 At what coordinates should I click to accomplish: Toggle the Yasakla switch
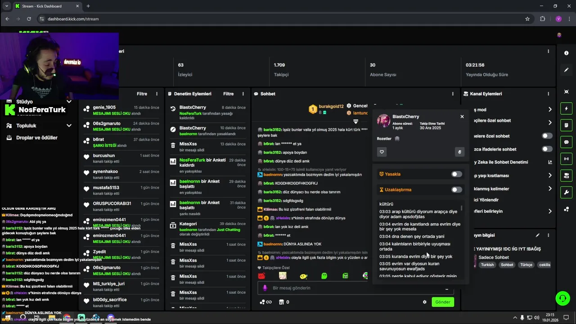(456, 174)
